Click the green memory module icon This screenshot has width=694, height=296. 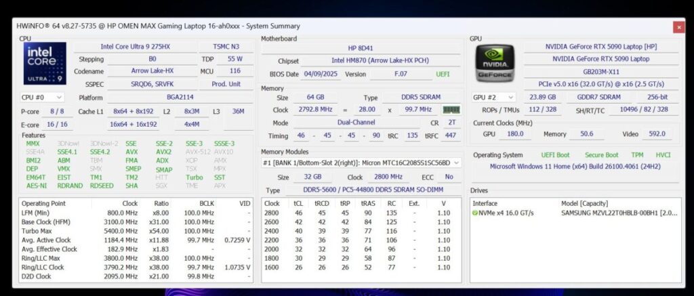[451, 110]
